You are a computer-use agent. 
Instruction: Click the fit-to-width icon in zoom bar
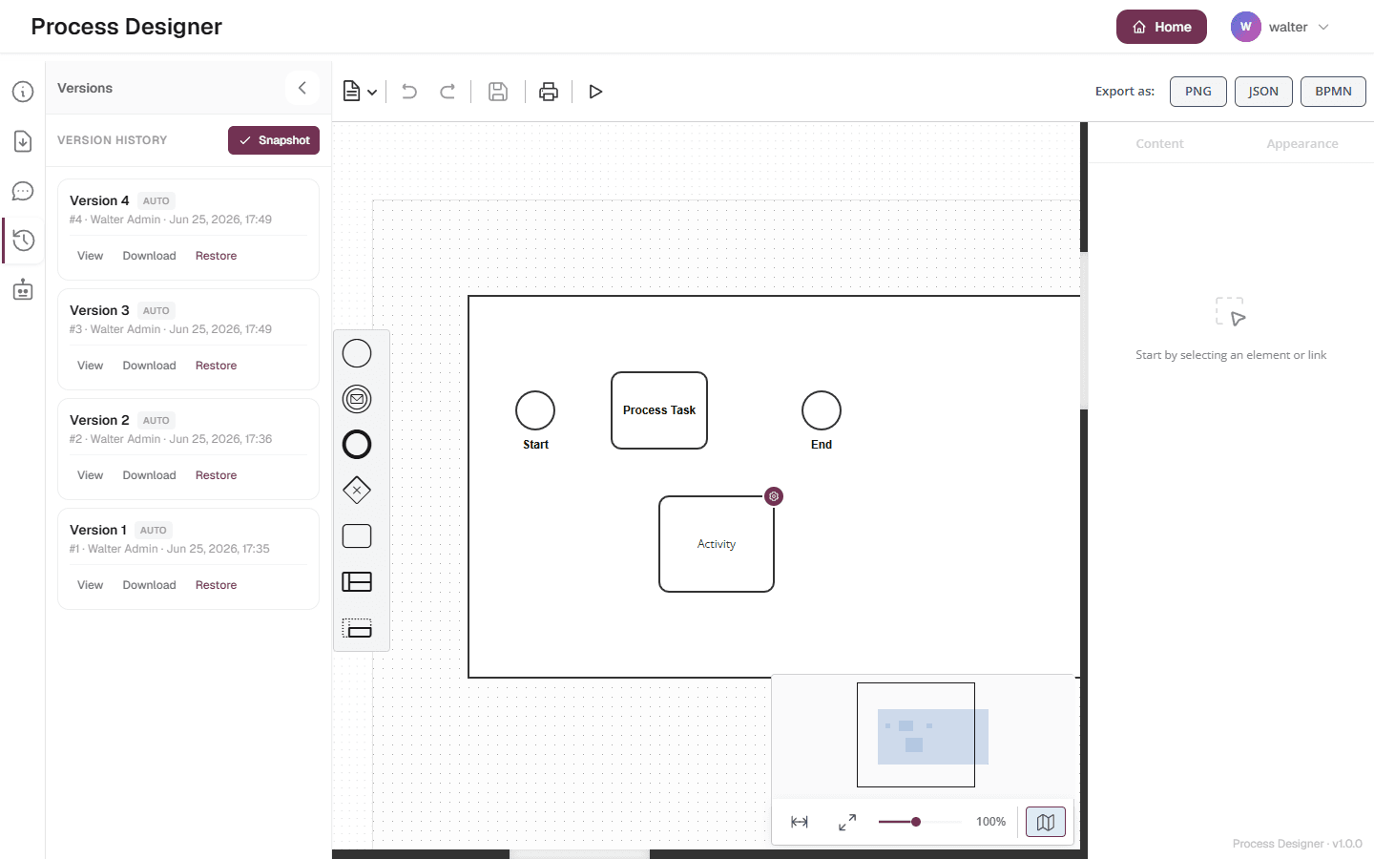pyautogui.click(x=800, y=822)
